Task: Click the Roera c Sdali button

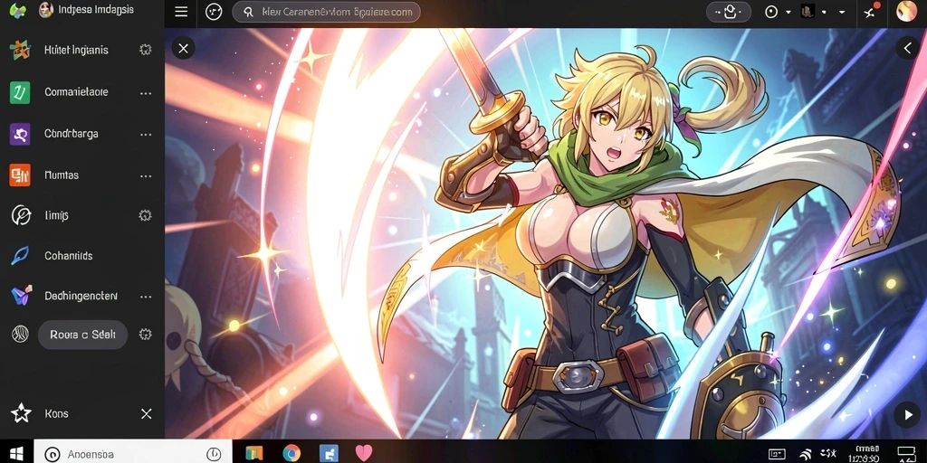Action: 82,335
